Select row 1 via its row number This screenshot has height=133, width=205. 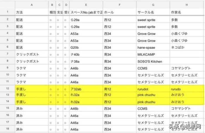coord(7,12)
